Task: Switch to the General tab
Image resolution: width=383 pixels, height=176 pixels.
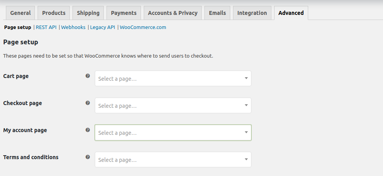Action: (20, 13)
